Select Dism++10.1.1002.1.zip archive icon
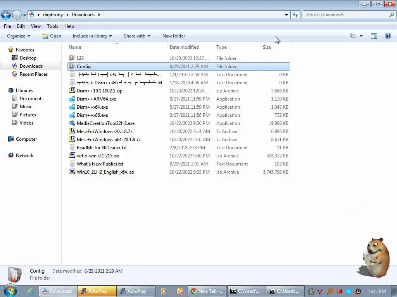 72,90
